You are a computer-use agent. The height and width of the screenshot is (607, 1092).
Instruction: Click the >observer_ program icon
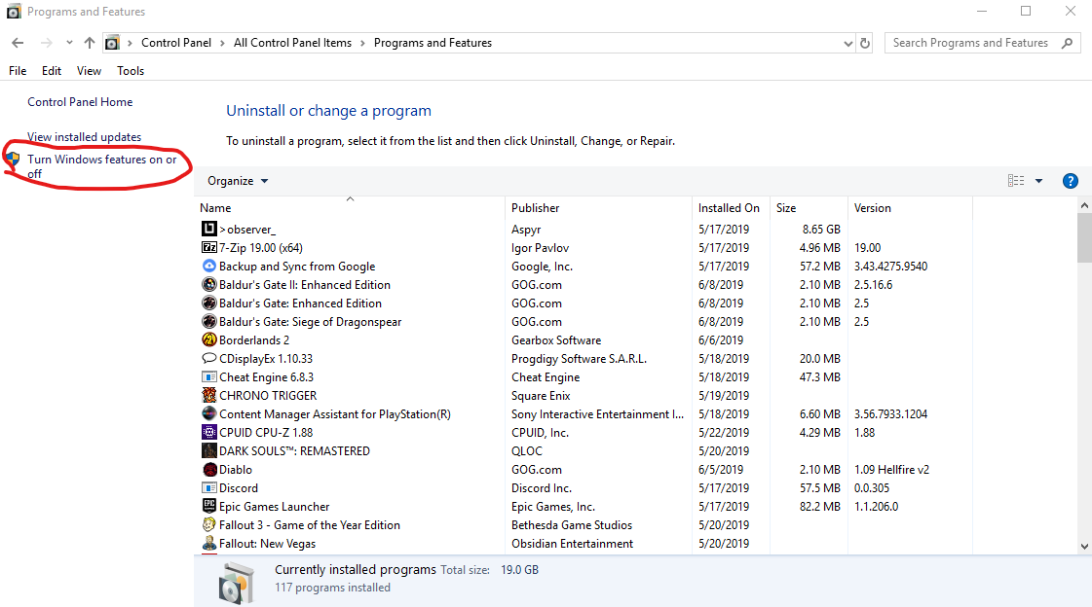pos(208,229)
